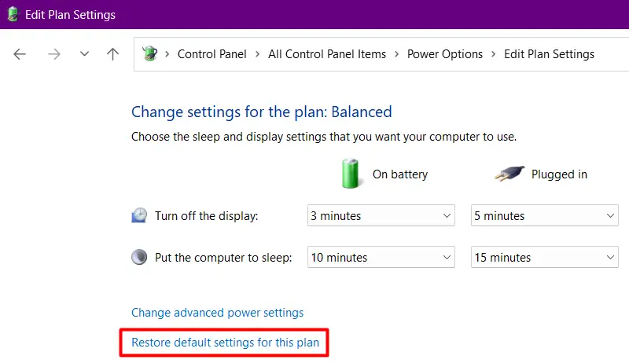
Task: Click the Plugged in power plug icon
Action: (x=509, y=174)
